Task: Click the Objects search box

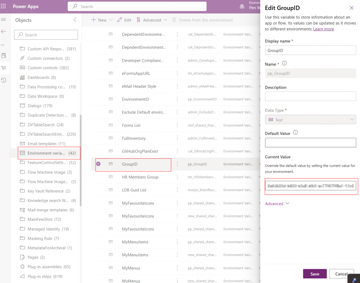Action: 46,35
